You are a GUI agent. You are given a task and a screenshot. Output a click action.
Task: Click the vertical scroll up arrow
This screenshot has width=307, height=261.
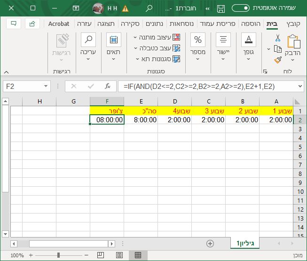click(x=5, y=101)
